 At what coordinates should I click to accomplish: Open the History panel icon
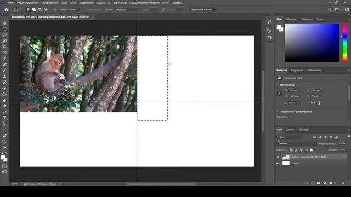[269, 21]
